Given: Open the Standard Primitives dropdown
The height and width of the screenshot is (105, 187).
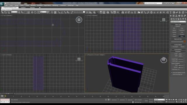Looking at the screenshot, I should [x=178, y=22].
